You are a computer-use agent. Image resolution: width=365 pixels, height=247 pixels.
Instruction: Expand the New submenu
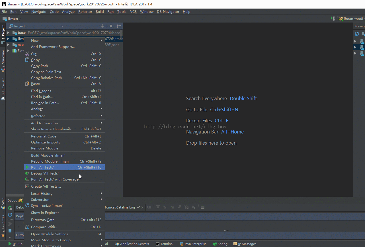pos(64,41)
